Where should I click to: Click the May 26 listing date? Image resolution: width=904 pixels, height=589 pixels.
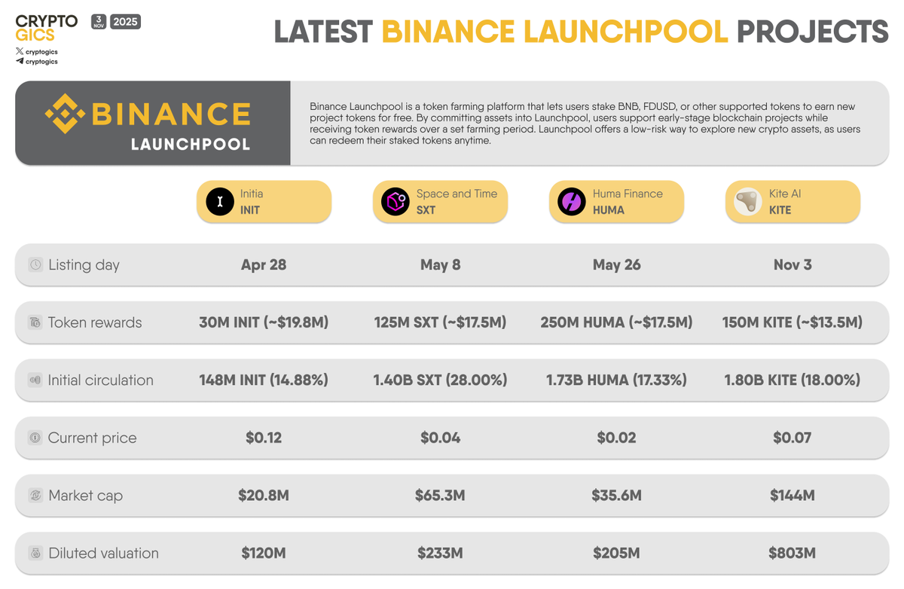tap(616, 265)
